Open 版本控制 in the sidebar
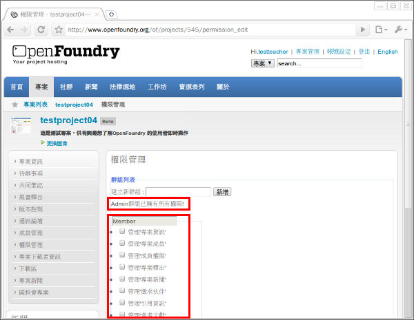 coord(31,209)
